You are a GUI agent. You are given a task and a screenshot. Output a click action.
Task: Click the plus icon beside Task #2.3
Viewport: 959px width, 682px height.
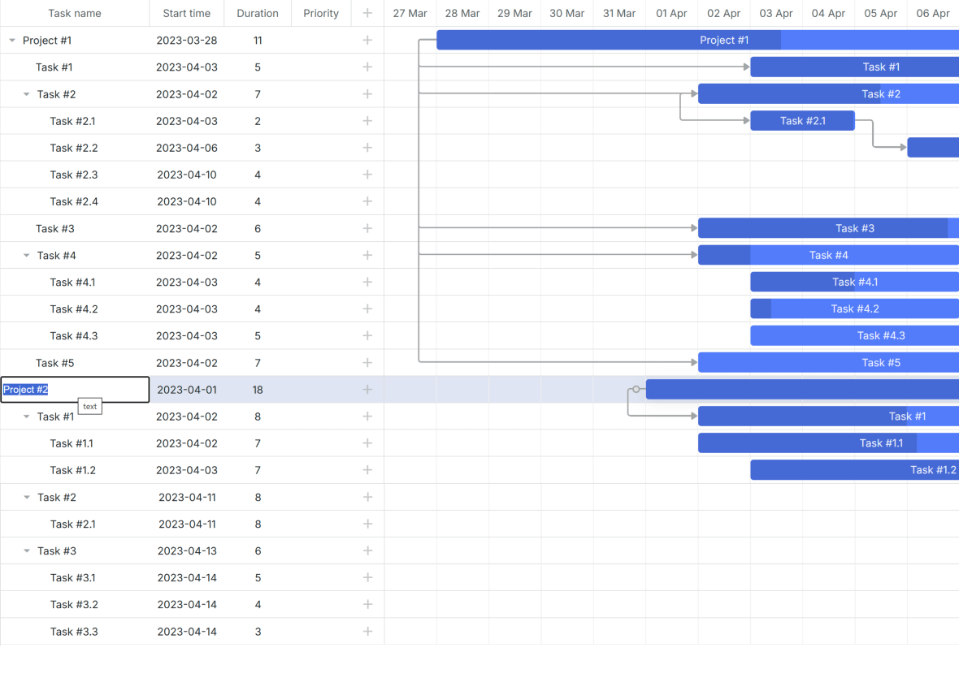pyautogui.click(x=367, y=175)
